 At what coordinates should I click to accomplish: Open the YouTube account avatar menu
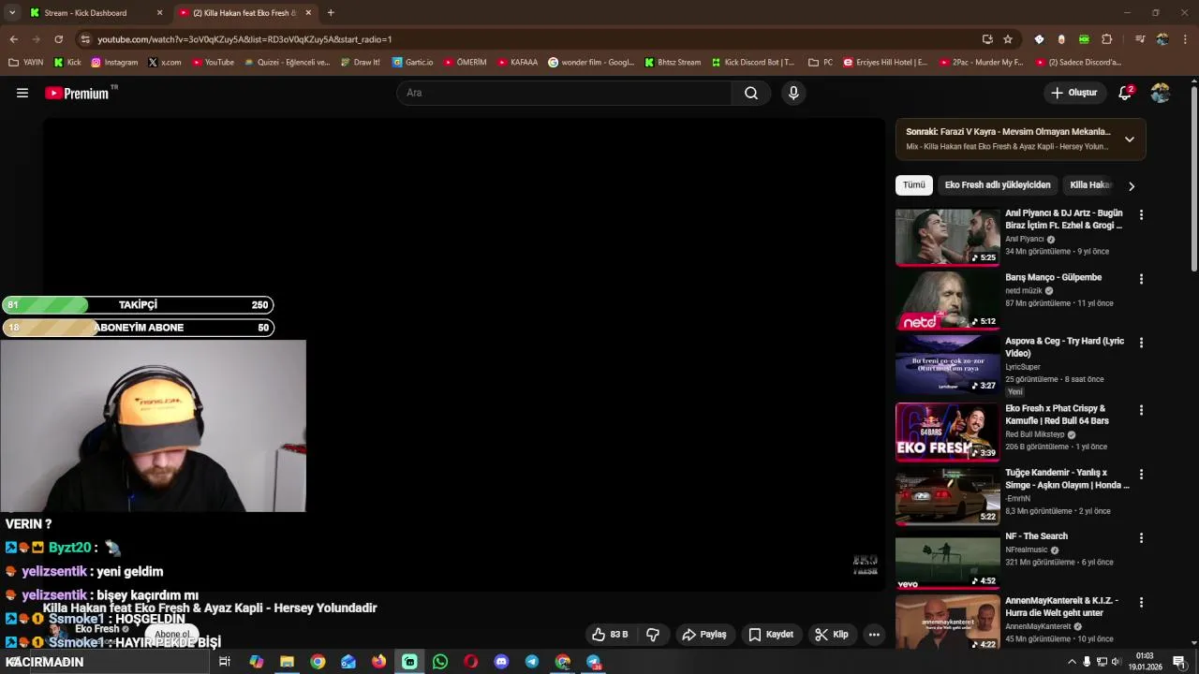point(1161,93)
